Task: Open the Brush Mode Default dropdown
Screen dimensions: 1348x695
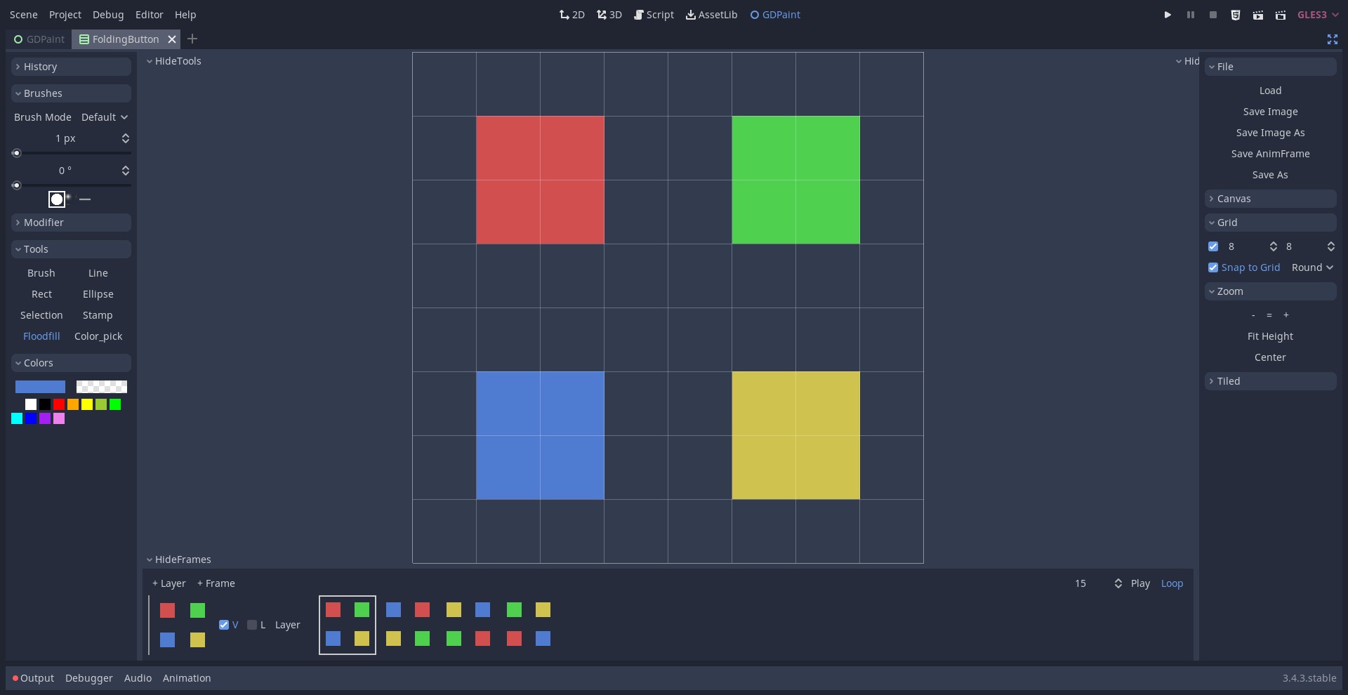Action: point(103,117)
